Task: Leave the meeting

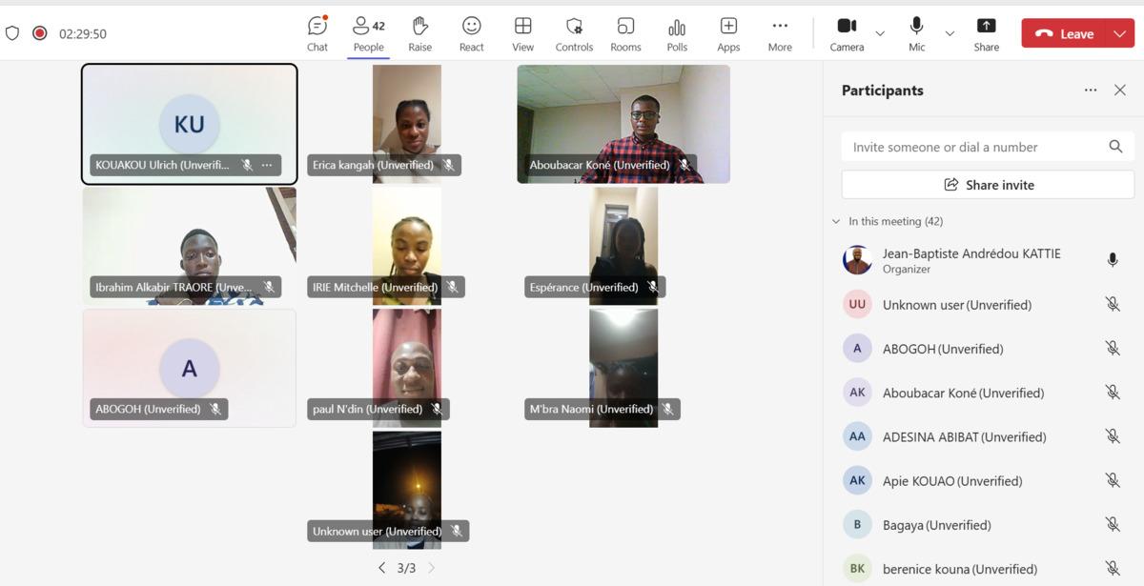Action: point(1064,33)
